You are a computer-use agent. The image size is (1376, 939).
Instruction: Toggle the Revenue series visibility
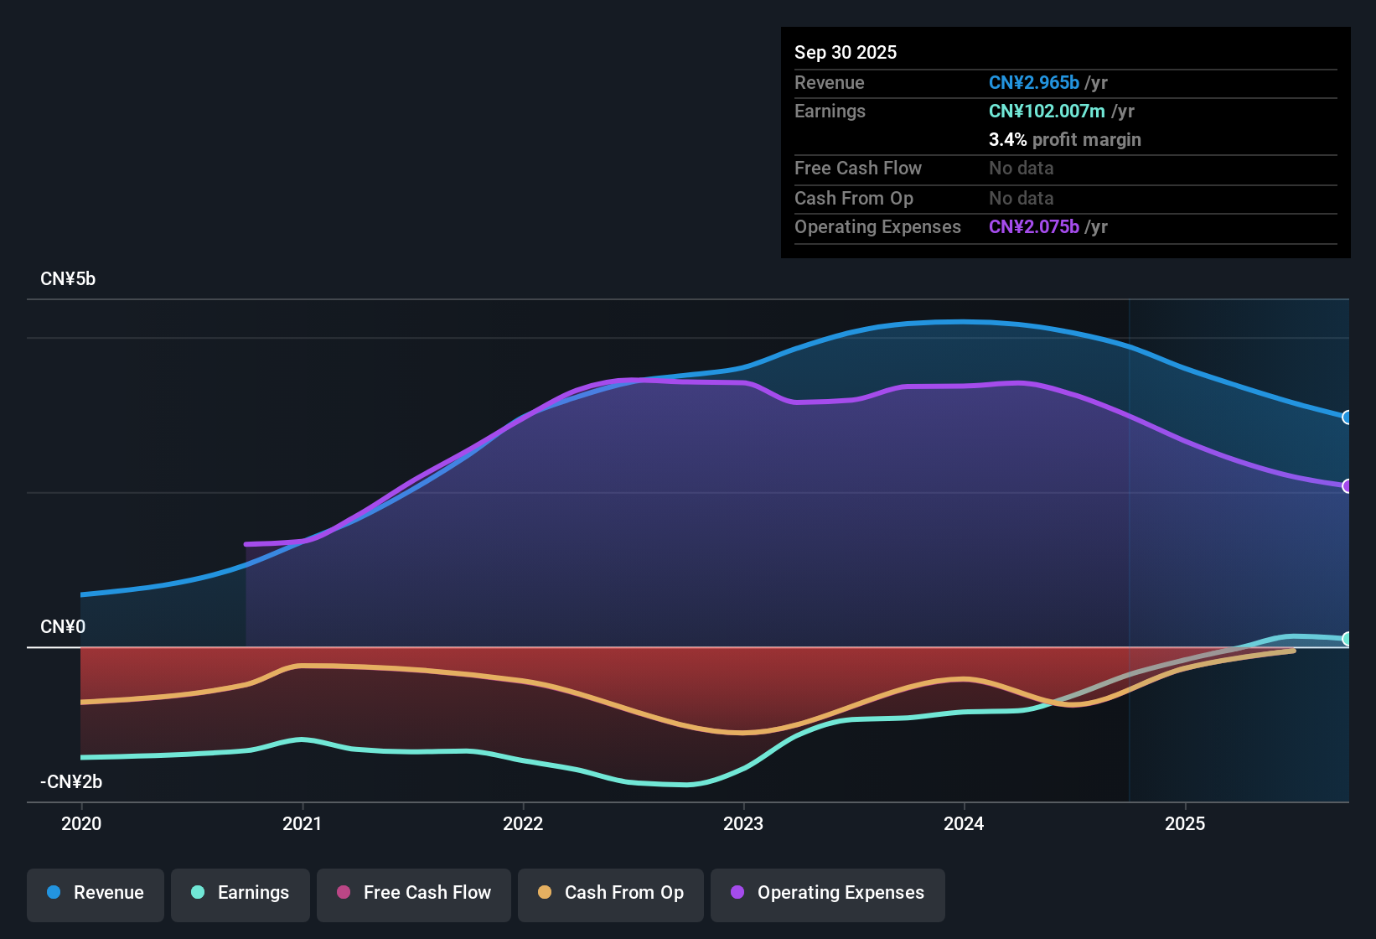pos(95,893)
